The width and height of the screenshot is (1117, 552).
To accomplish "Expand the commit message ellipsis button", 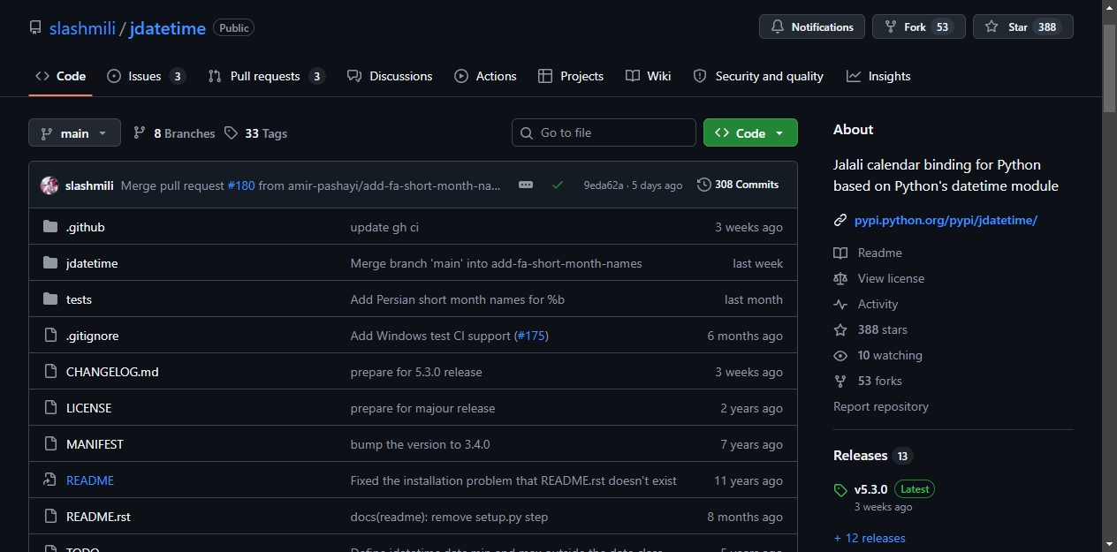I will pyautogui.click(x=526, y=185).
